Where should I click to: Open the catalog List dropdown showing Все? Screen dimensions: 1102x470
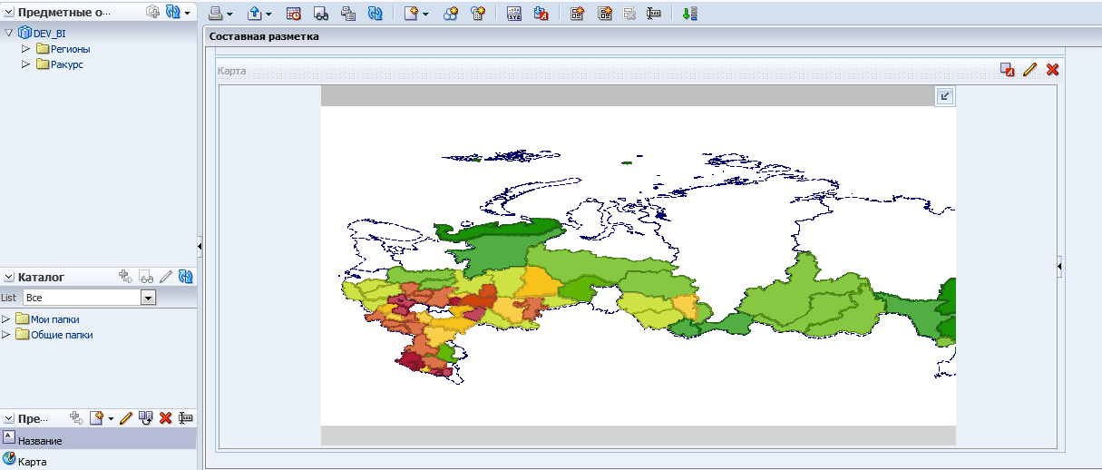148,298
